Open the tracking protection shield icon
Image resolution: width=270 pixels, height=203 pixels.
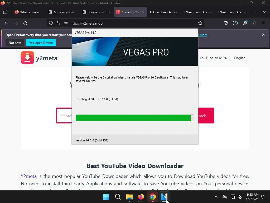[x=51, y=23]
